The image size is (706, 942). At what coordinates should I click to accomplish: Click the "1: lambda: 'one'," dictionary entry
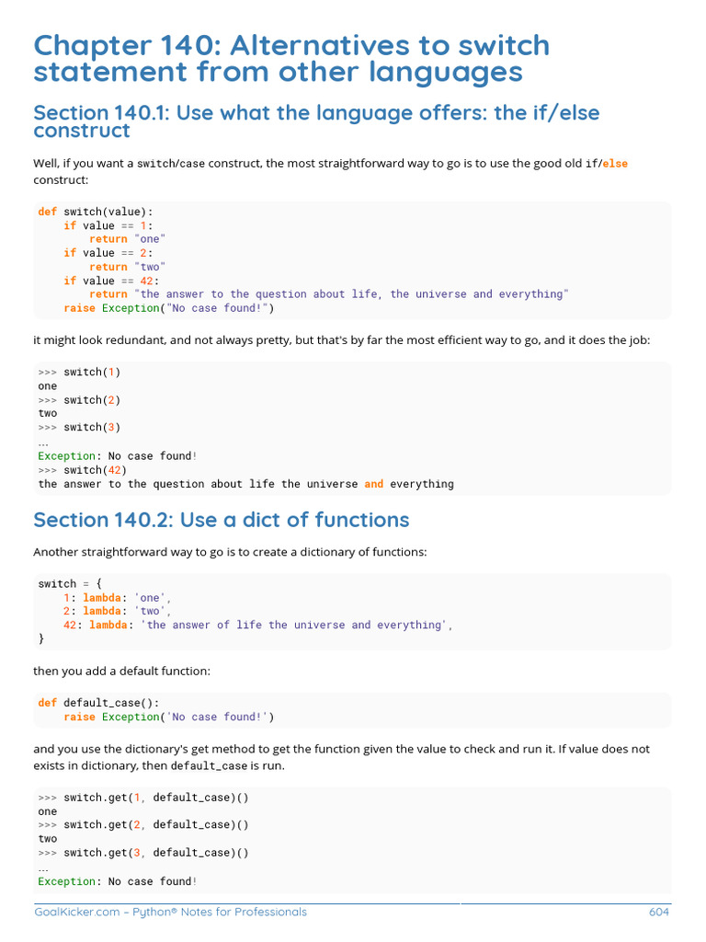[x=117, y=598]
